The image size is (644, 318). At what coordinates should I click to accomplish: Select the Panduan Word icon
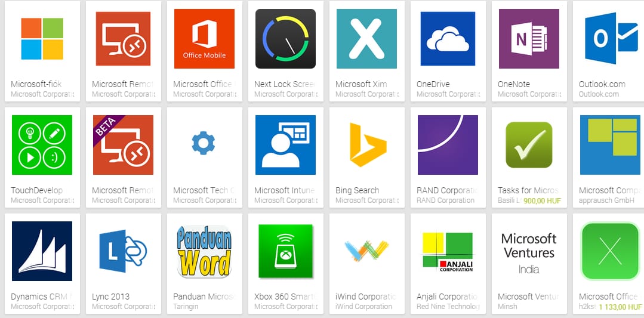[x=204, y=251]
